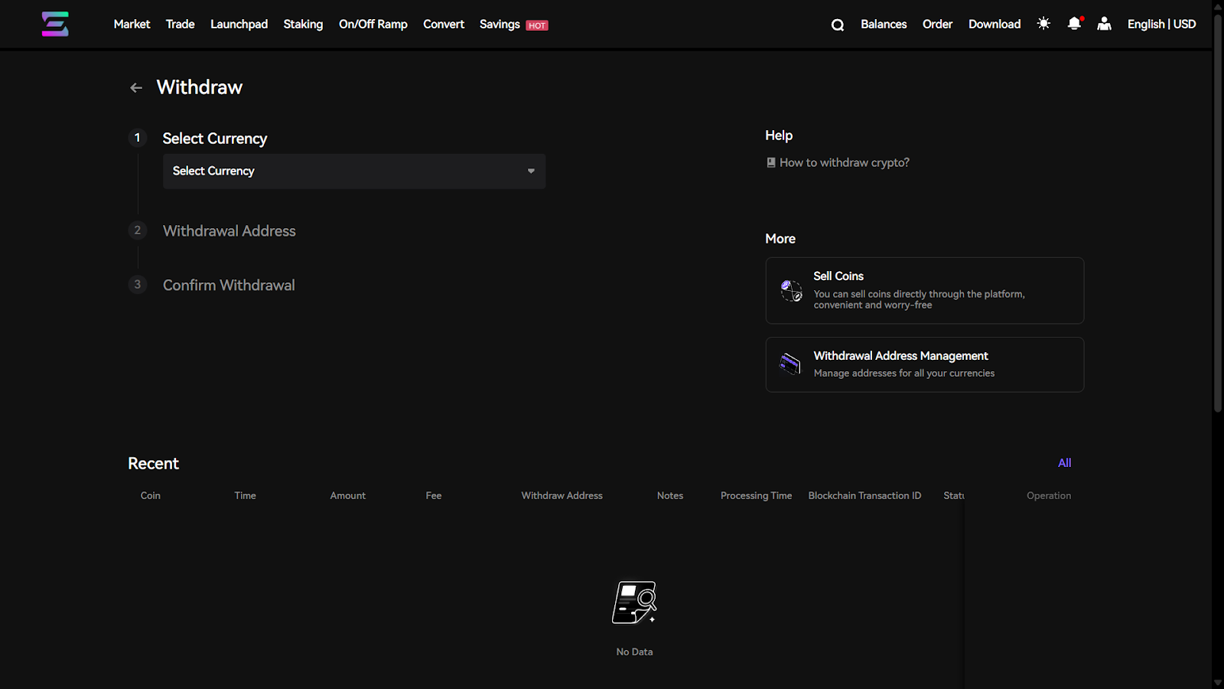Open the user account profile icon
Image resolution: width=1224 pixels, height=689 pixels.
pos(1104,24)
